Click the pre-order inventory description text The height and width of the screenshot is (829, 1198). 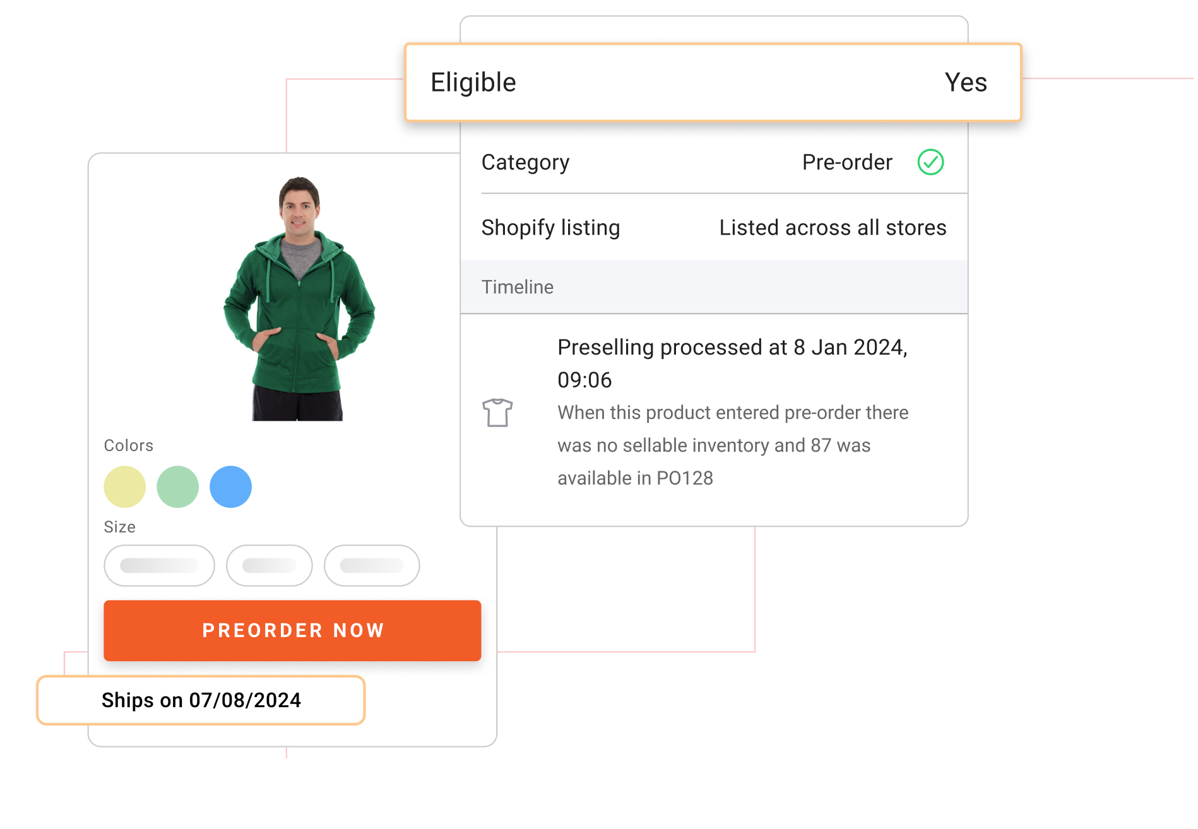732,445
